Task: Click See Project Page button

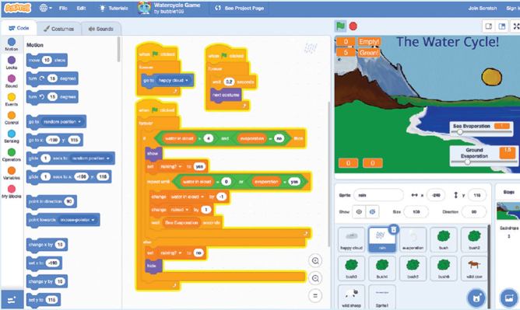Action: tap(239, 8)
